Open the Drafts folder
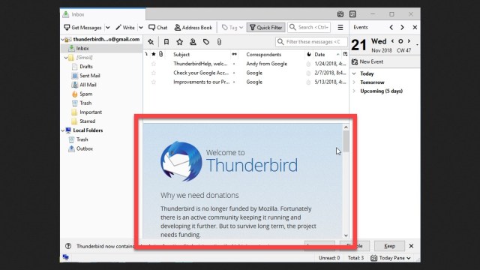 coord(86,67)
